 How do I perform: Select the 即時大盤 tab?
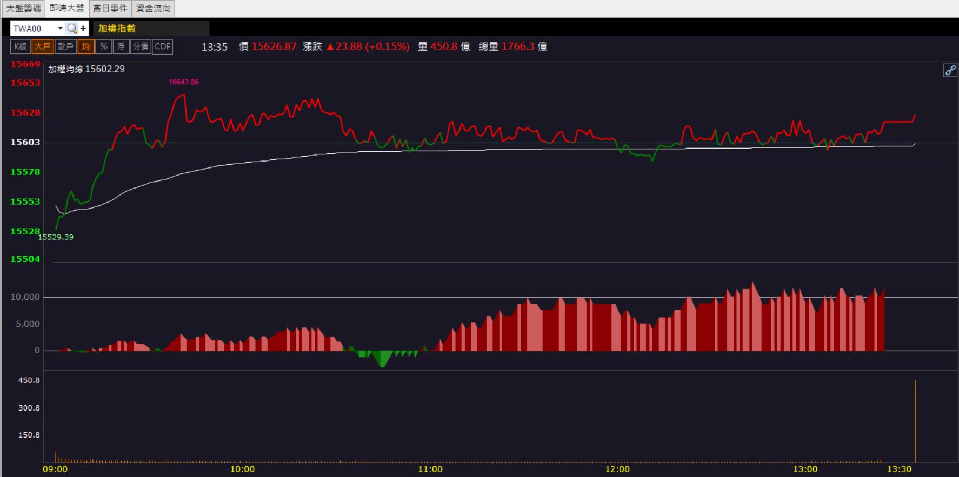coord(67,8)
